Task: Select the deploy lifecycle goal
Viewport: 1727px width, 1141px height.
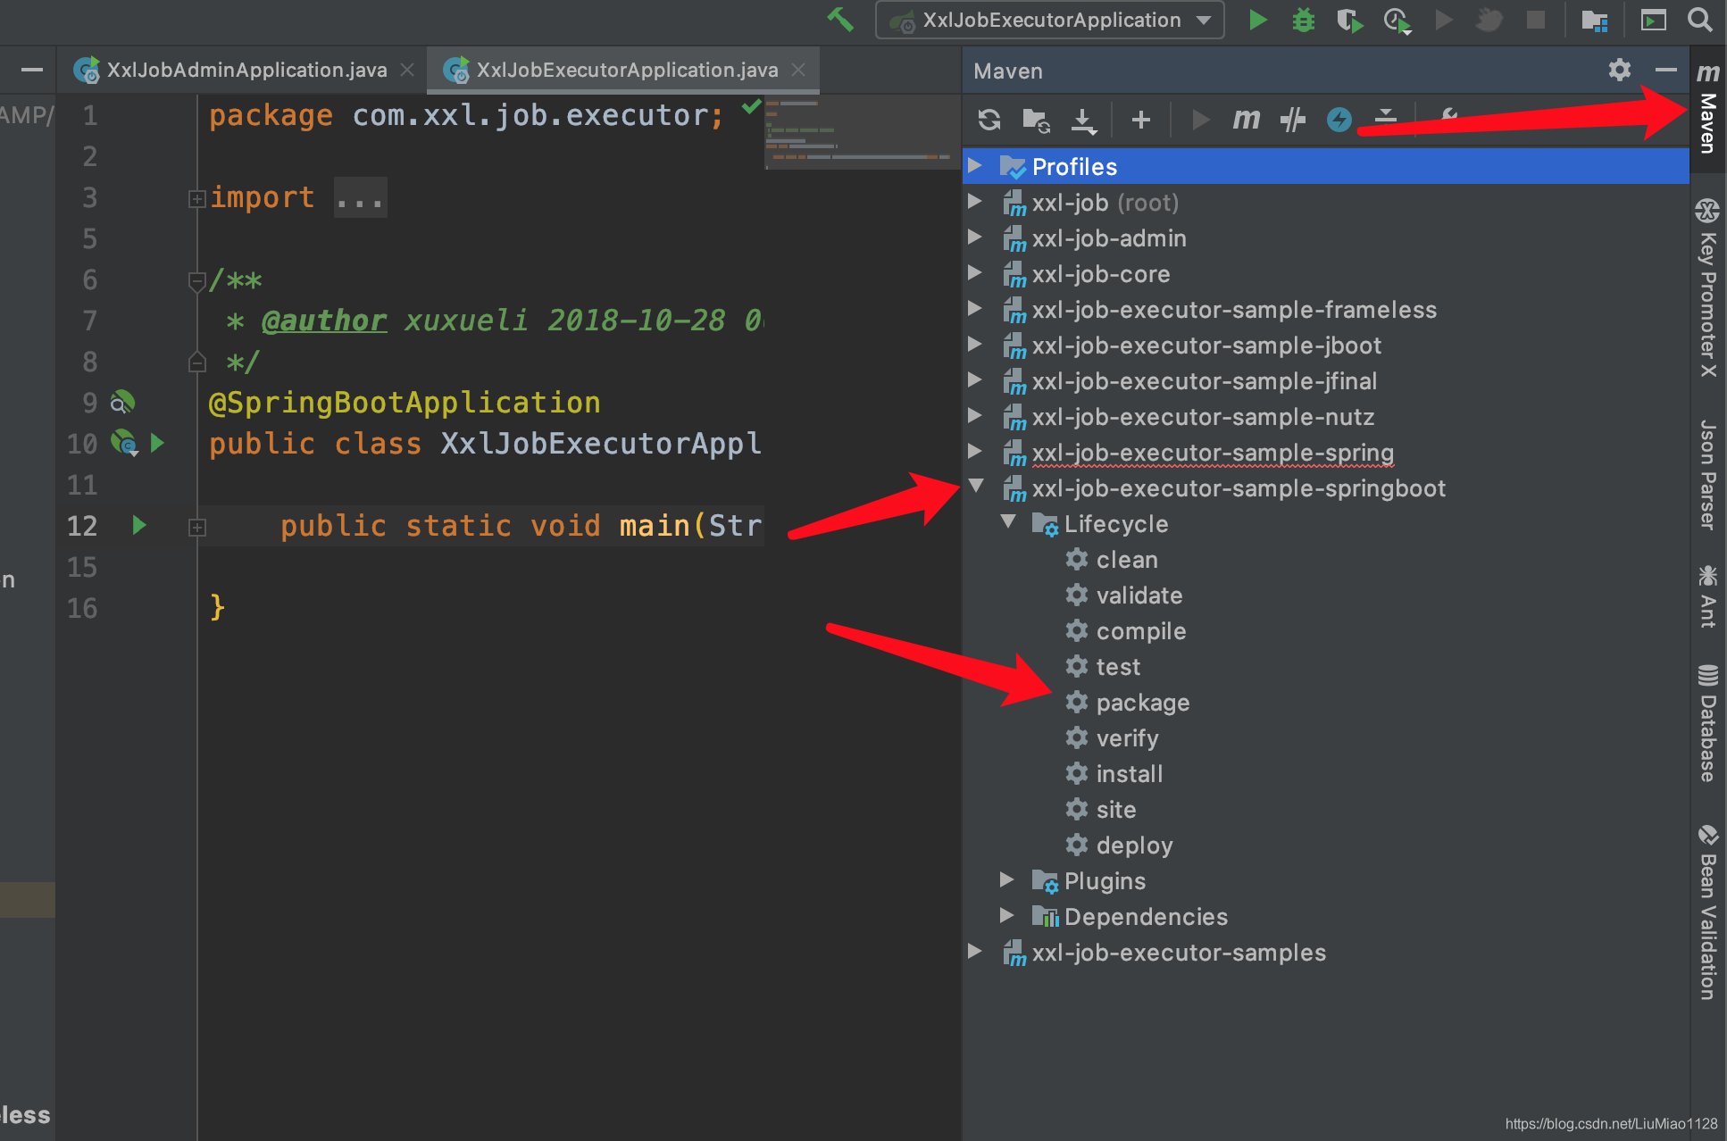Action: [1119, 845]
